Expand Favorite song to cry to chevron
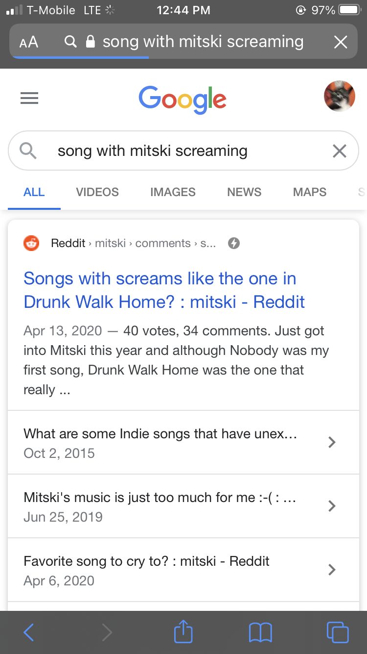Image resolution: width=367 pixels, height=654 pixels. (332, 570)
